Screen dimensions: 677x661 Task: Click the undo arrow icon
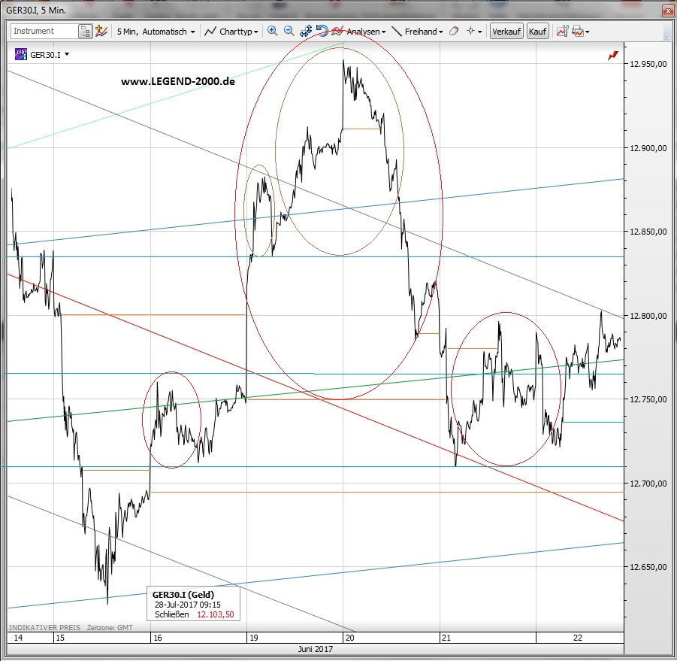click(322, 32)
